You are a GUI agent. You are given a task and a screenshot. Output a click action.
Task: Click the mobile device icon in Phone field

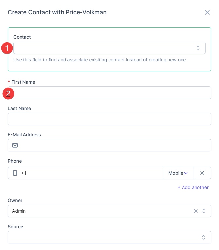(15, 173)
